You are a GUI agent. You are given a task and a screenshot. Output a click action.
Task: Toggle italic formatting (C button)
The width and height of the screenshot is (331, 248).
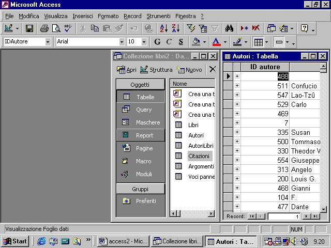[169, 42]
